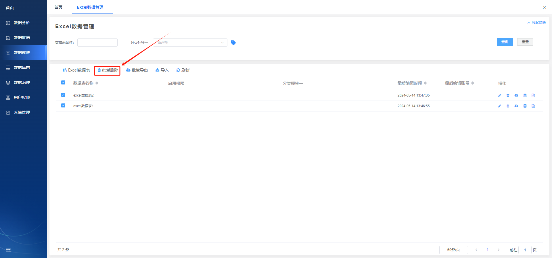This screenshot has height=258, width=552.
Task: Select the Excel数据管理 tab
Action: [90, 7]
